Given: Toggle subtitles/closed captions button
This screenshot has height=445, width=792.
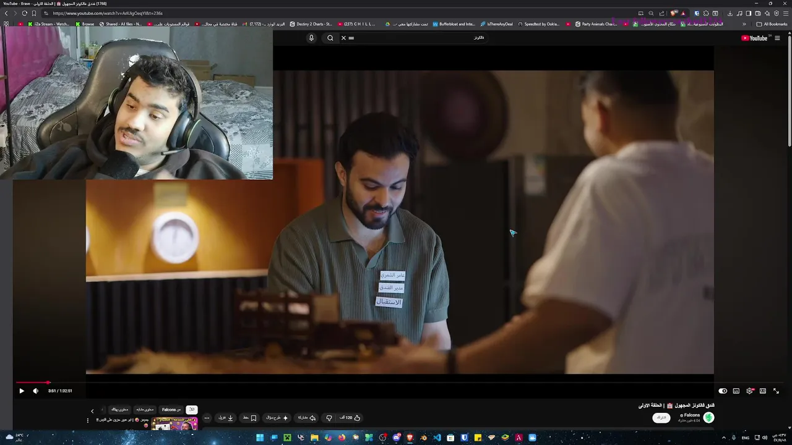Looking at the screenshot, I should tap(736, 391).
